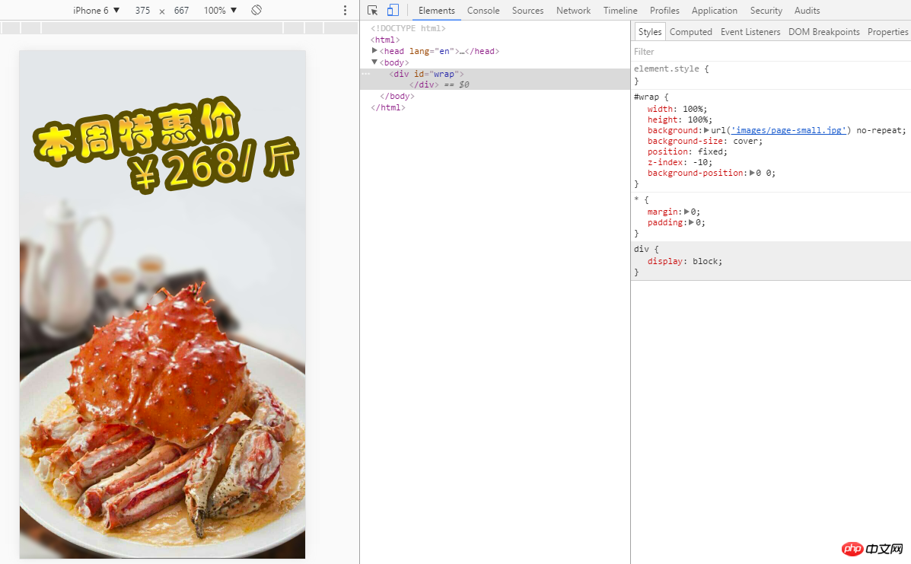This screenshot has width=911, height=564.
Task: Switch to the Console tab
Action: point(483,11)
